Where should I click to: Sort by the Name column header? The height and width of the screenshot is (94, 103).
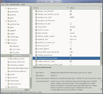coord(51,8)
